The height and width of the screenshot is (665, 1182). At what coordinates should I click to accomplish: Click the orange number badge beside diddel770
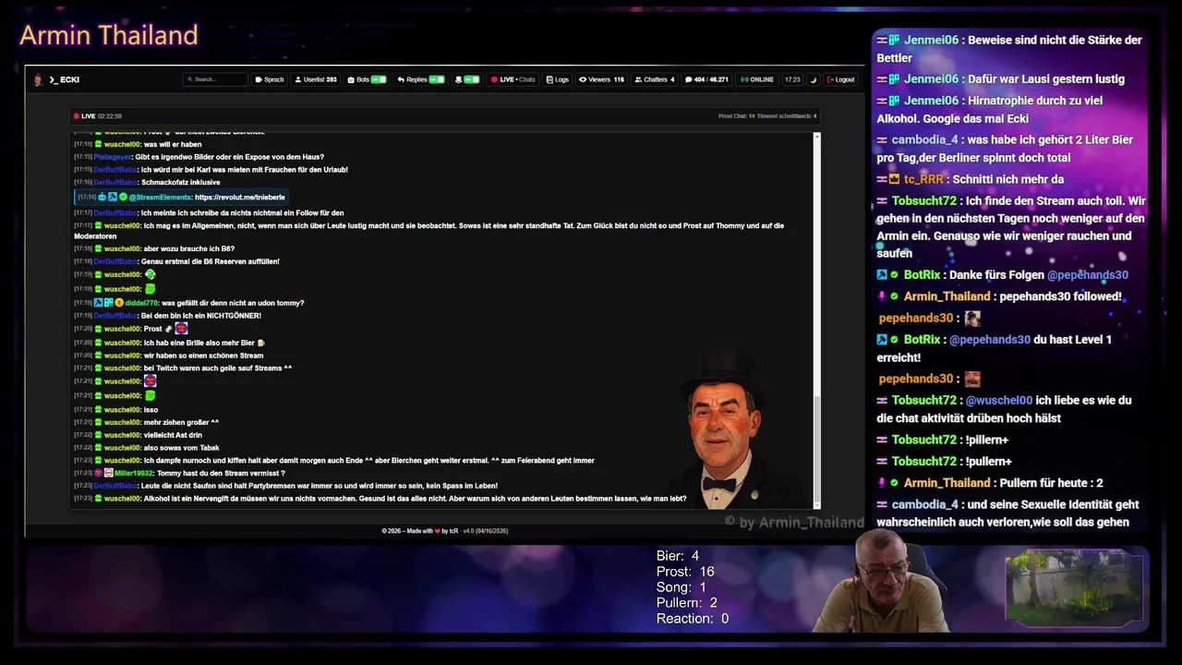click(119, 303)
